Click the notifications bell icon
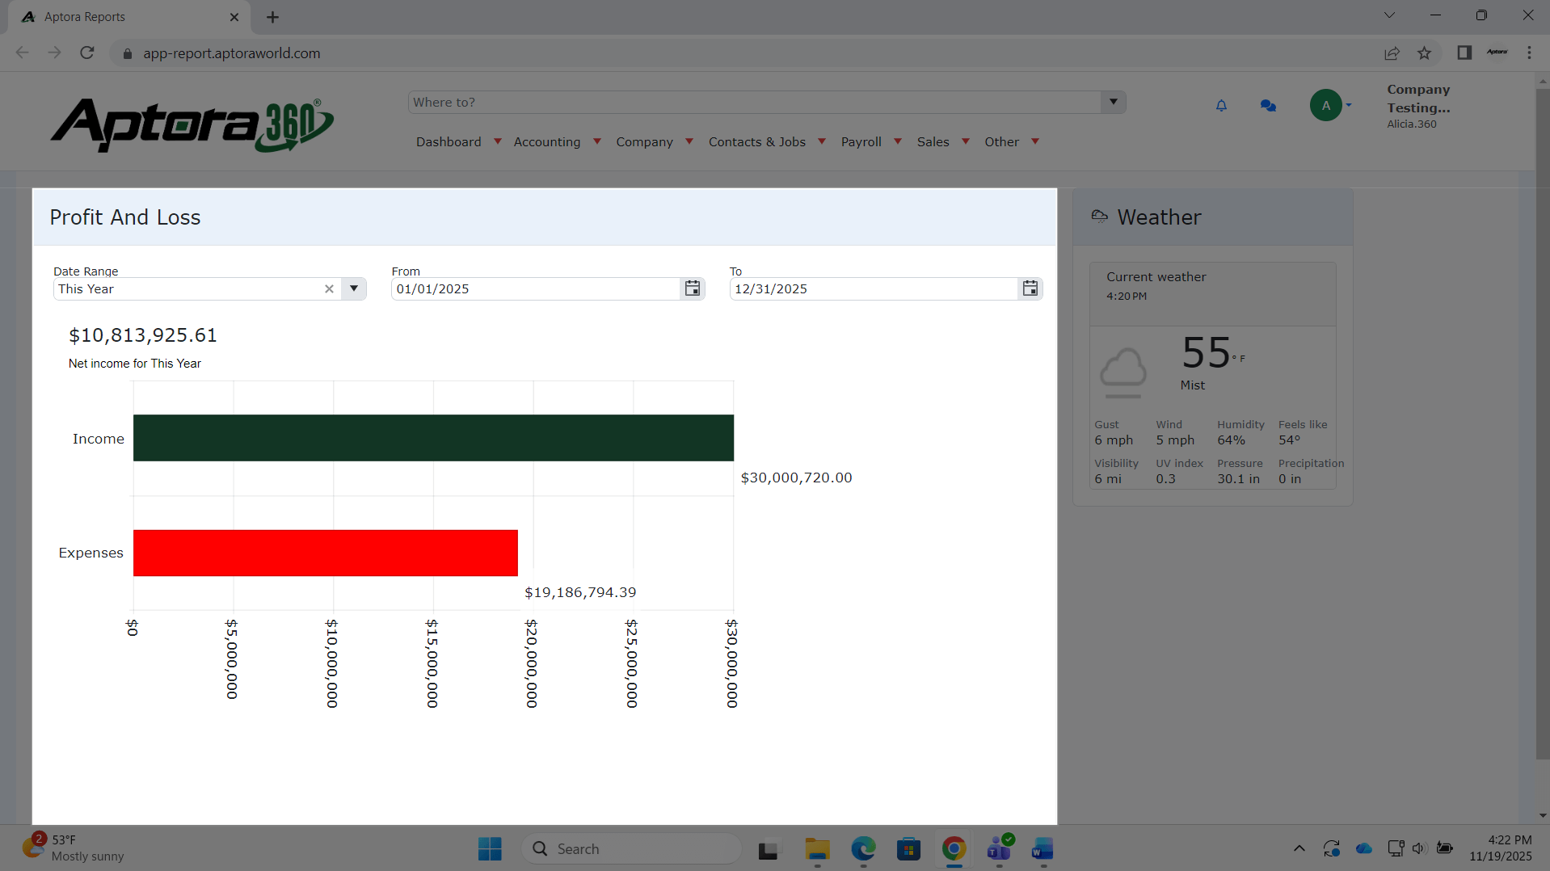 1221,105
